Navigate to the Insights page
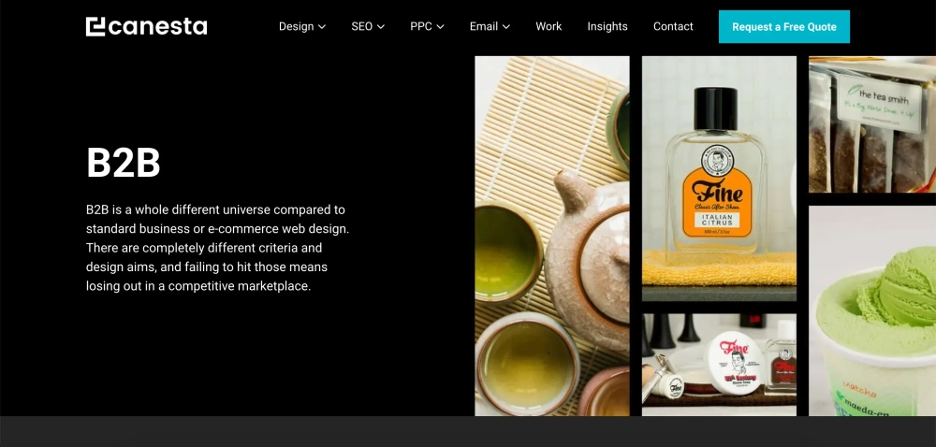936x447 pixels. [607, 26]
